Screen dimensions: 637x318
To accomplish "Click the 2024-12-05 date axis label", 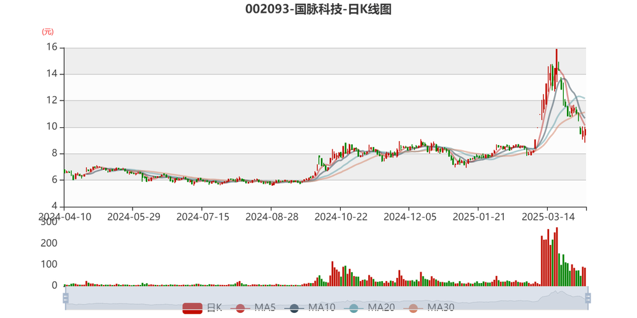I will pyautogui.click(x=410, y=217).
